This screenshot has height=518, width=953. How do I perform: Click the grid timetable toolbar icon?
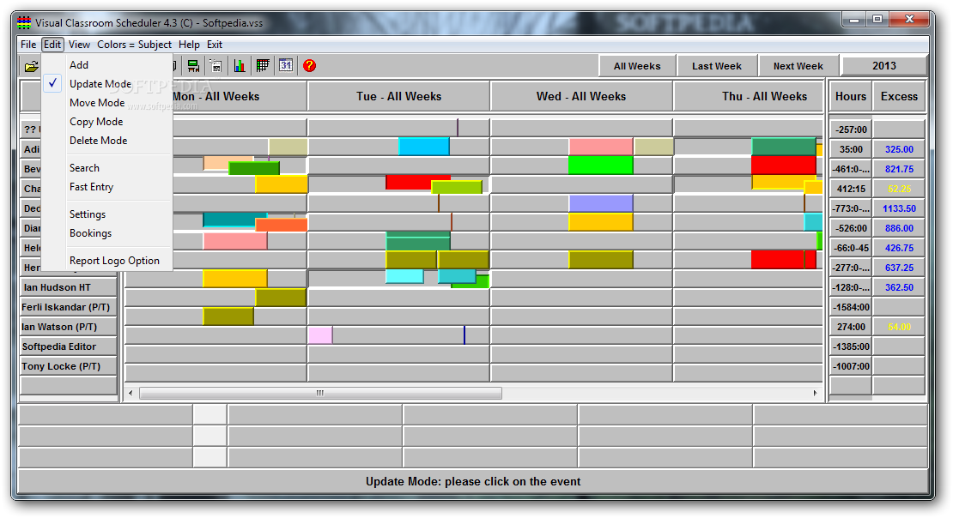tap(263, 65)
